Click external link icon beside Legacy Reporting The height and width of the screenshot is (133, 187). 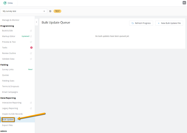pyautogui.click(x=31, y=108)
